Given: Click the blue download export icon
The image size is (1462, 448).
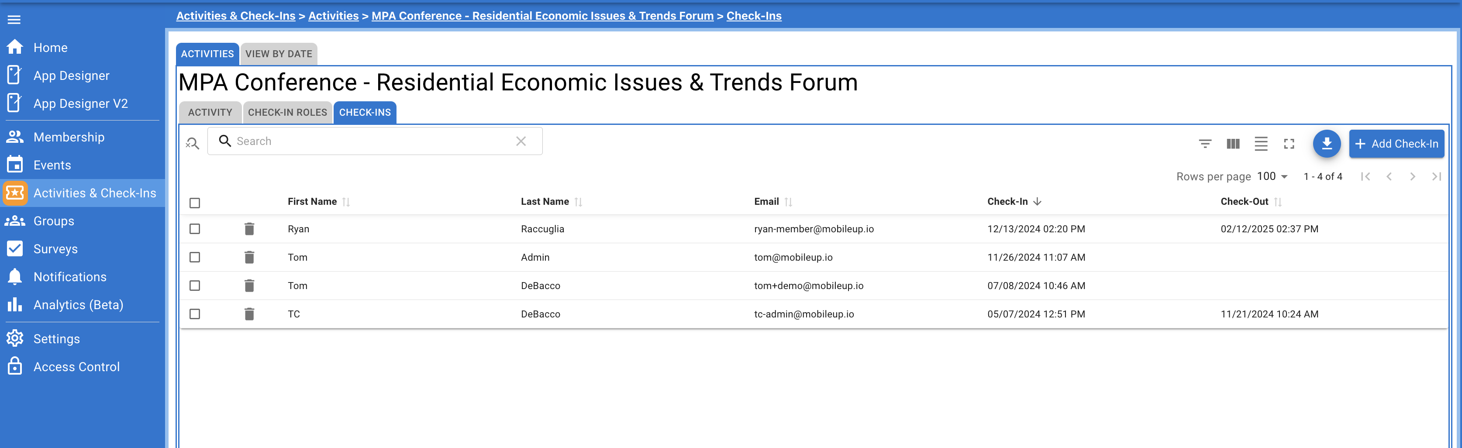Looking at the screenshot, I should tap(1327, 144).
